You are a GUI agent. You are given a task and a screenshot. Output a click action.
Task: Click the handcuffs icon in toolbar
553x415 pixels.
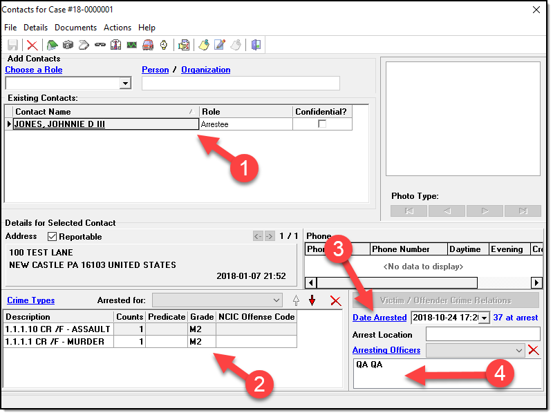coord(100,46)
